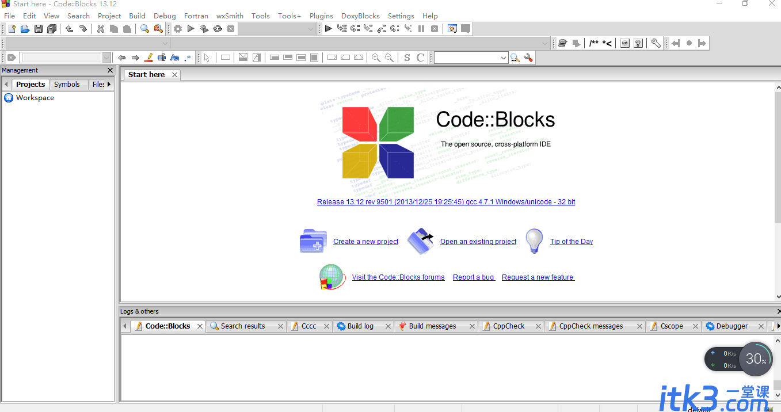Click the Abort build icon
781x412 pixels.
231,29
